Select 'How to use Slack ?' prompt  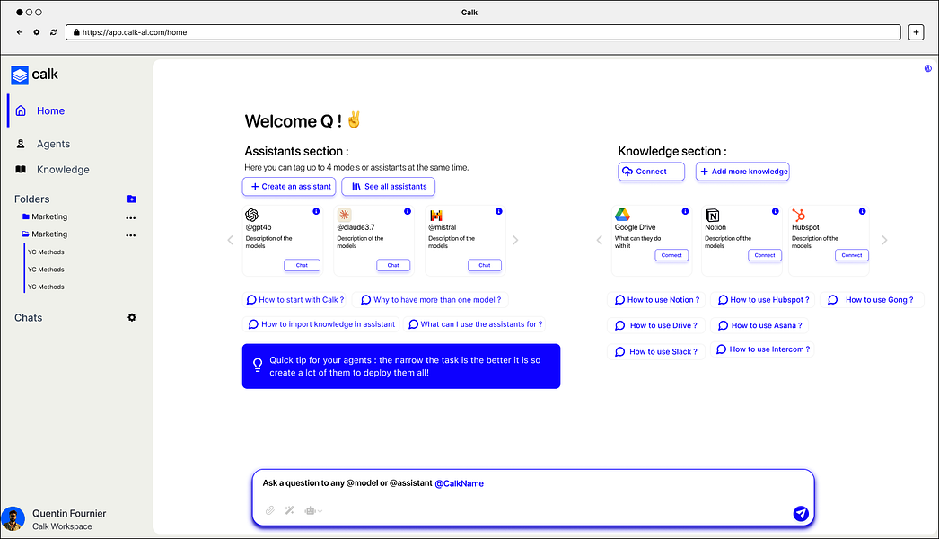pyautogui.click(x=656, y=352)
